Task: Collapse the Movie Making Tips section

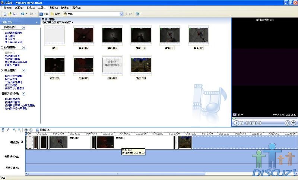Action: coord(23,94)
